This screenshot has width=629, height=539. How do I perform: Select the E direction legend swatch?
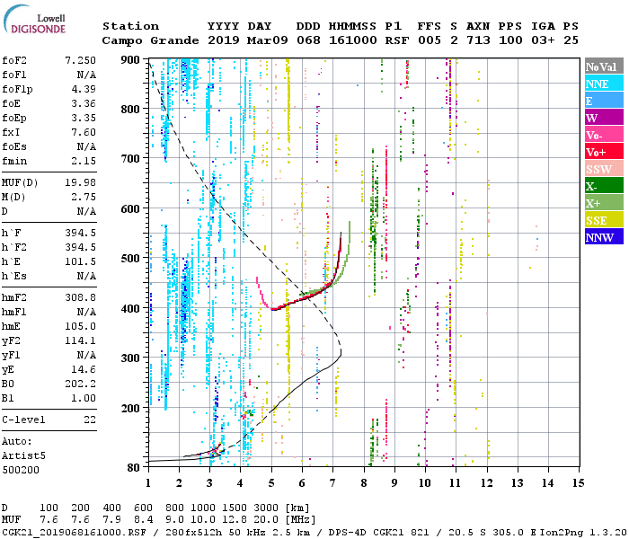coord(604,101)
